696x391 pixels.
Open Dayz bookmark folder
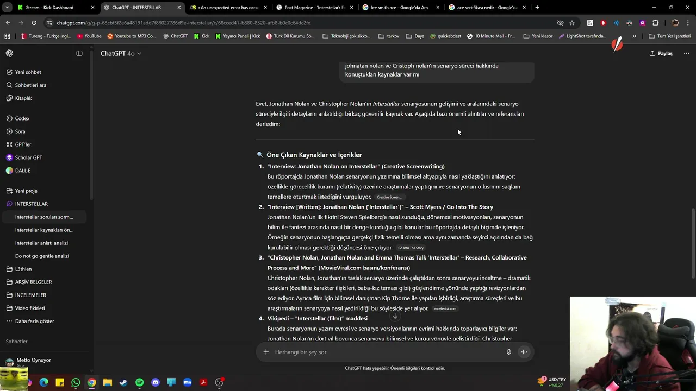tap(415, 36)
